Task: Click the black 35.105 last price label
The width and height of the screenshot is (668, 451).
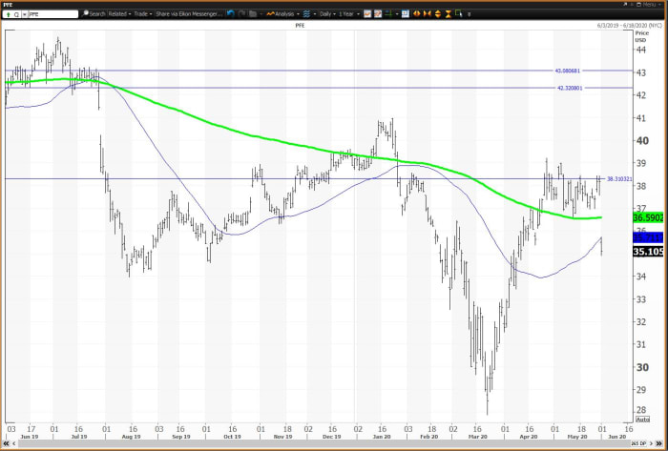Action: [648, 252]
